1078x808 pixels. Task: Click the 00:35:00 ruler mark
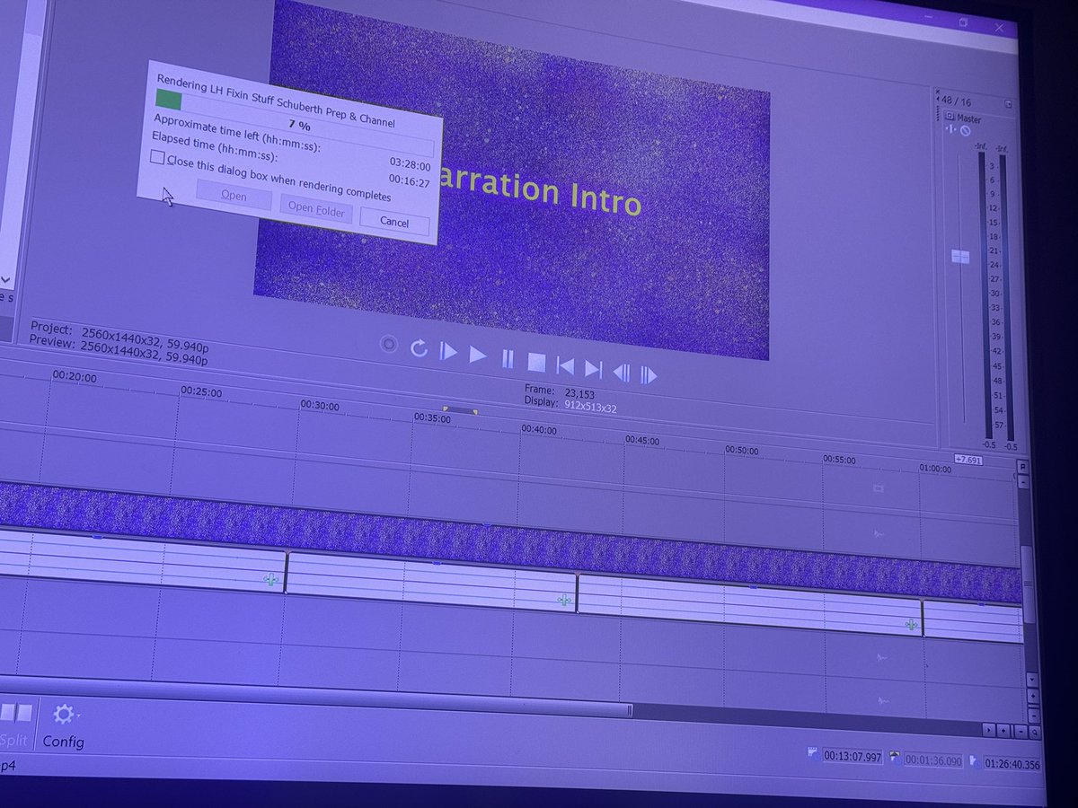pos(433,417)
